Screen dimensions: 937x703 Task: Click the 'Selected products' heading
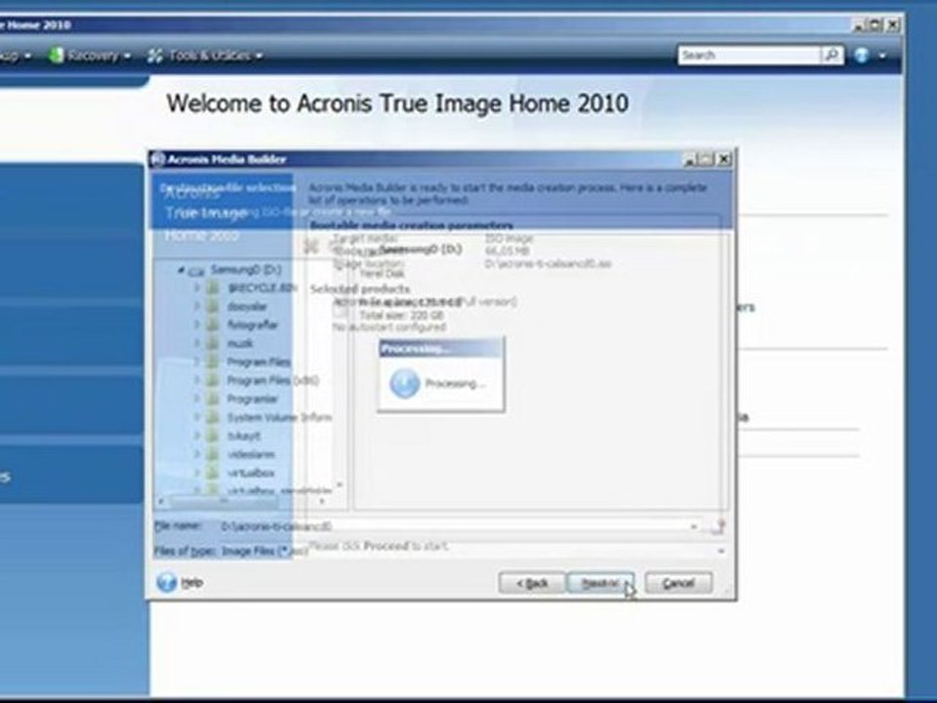click(360, 289)
